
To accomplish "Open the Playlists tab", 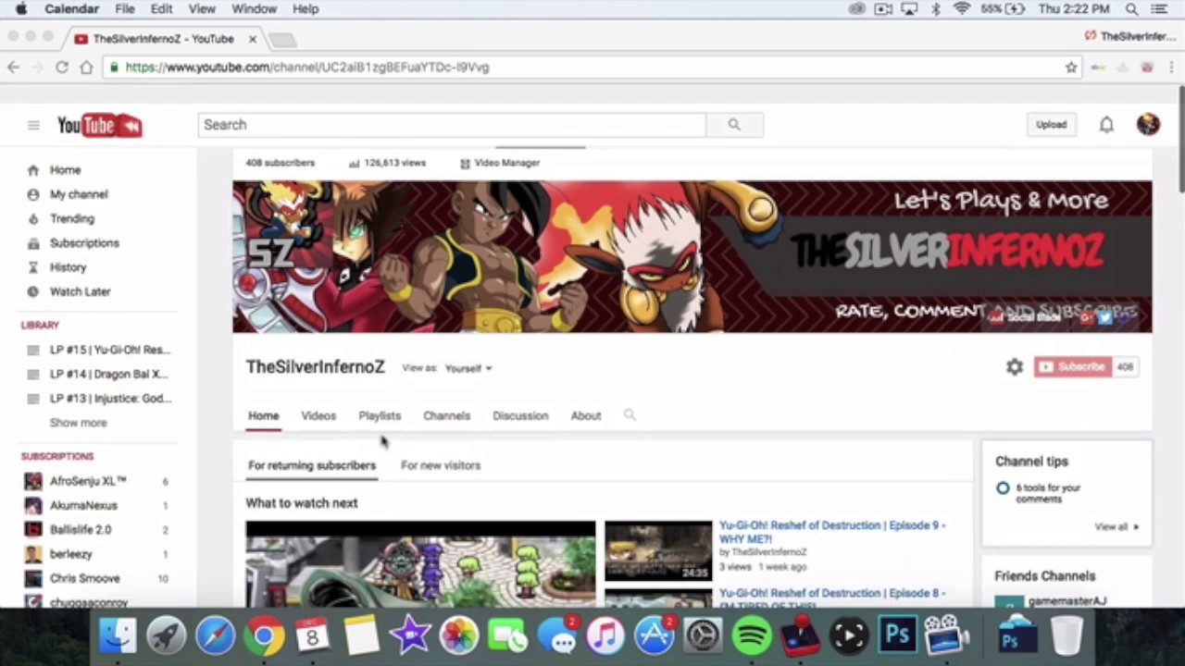I will [380, 415].
